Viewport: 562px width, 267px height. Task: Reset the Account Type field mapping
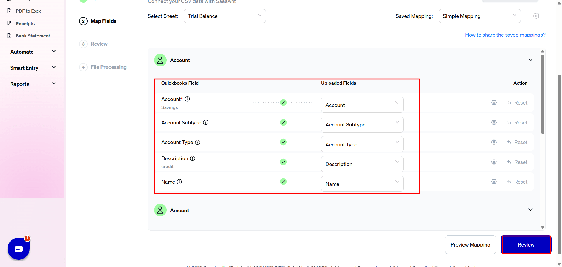(517, 142)
